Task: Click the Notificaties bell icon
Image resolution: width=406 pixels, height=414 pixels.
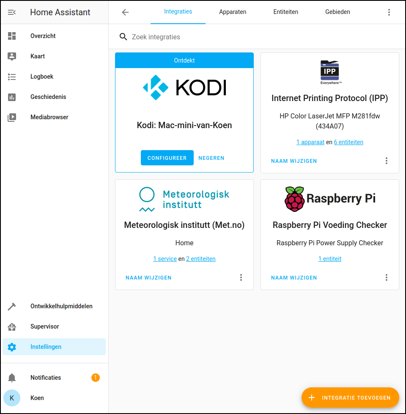Action: [x=12, y=378]
